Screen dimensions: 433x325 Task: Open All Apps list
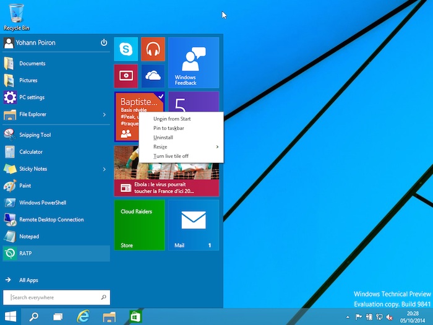(28, 280)
